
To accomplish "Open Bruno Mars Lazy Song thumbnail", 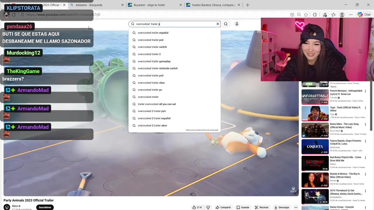I will 315,130.
